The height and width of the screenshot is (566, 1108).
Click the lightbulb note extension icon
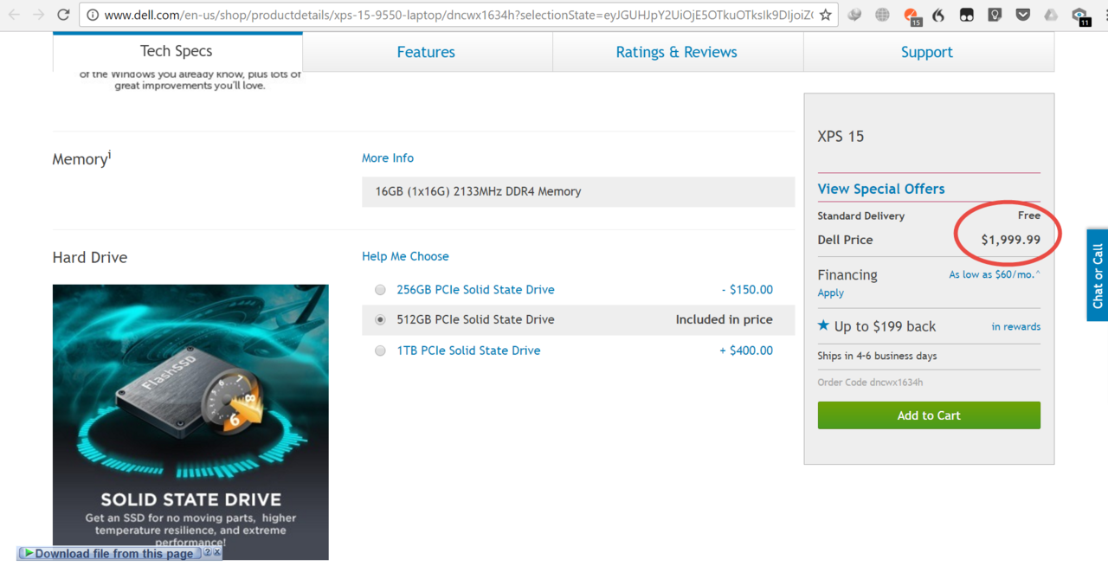pyautogui.click(x=995, y=15)
